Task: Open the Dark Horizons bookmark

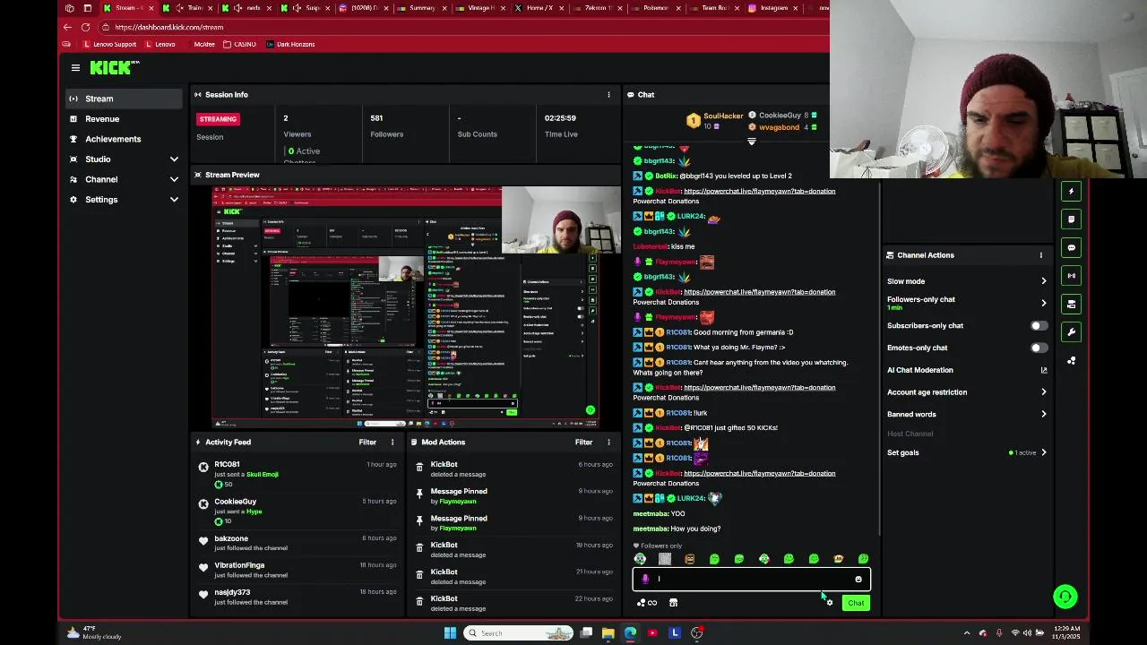Action: (290, 44)
